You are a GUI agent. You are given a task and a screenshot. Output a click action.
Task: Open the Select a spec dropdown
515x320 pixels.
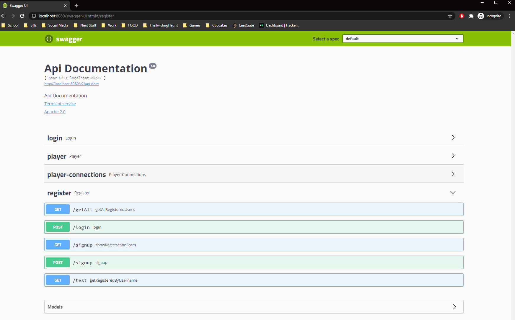coord(403,39)
